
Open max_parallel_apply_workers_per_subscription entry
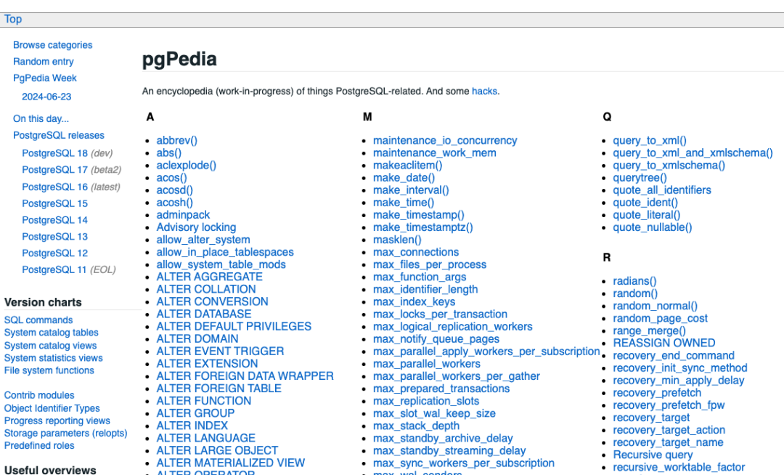(x=486, y=352)
